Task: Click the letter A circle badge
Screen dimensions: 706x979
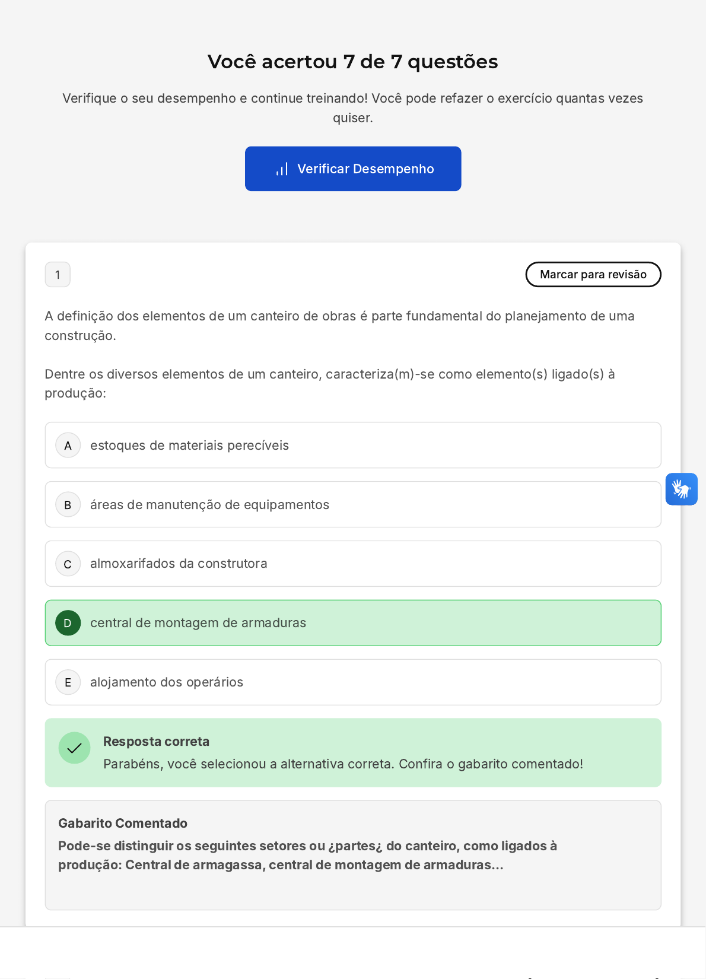Action: point(68,446)
